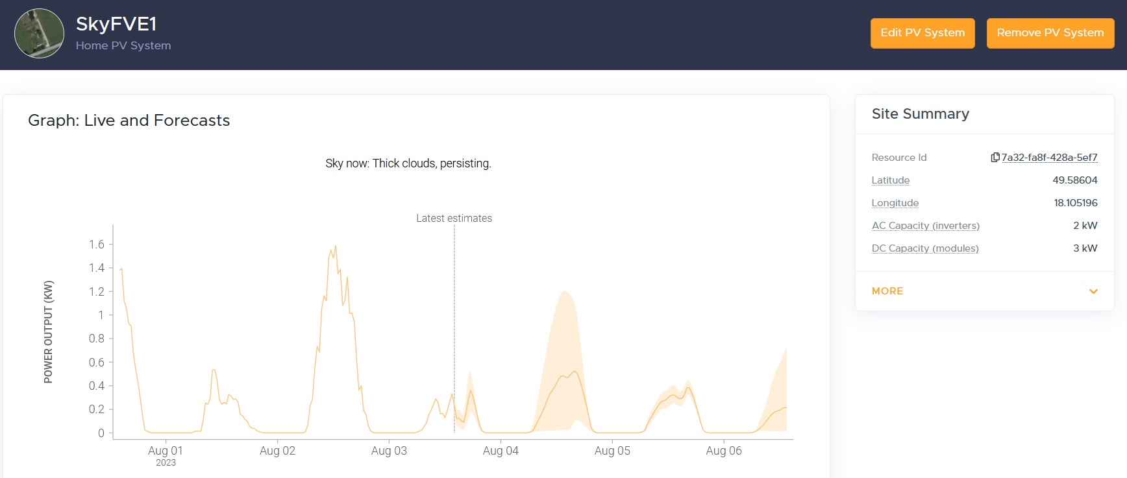The height and width of the screenshot is (478, 1127).
Task: Copy the Resource Id using the copy icon
Action: coord(995,158)
